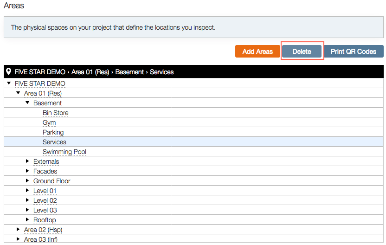Image resolution: width=386 pixels, height=245 pixels.
Task: Select the Bin Store area
Action: [x=55, y=113]
